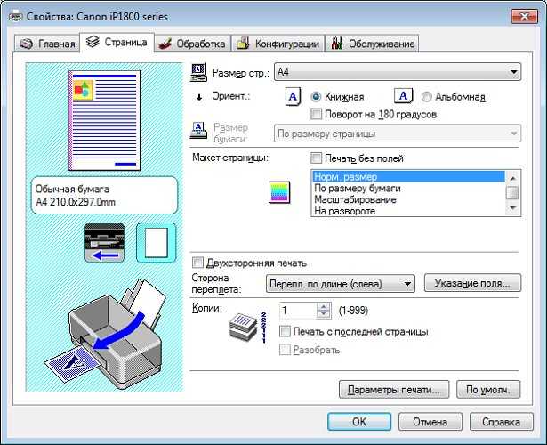The image size is (547, 445).
Task: Open the Конфигурации tab
Action: (x=278, y=44)
